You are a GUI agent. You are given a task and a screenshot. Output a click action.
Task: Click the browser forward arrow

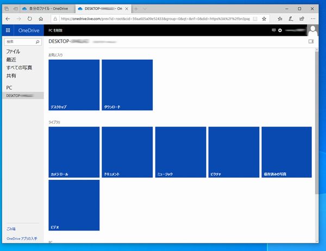pos(18,19)
